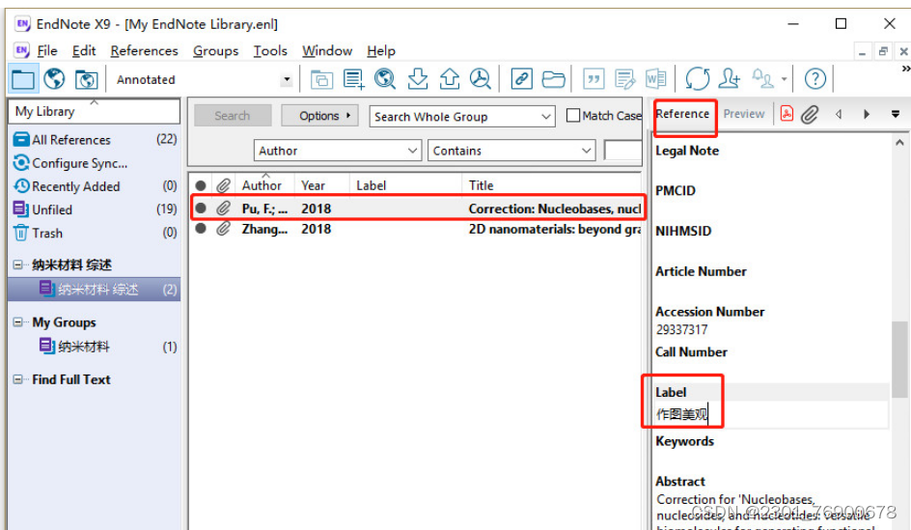Click Export upload-arrow icon
Screen dimensions: 911x530
click(449, 79)
